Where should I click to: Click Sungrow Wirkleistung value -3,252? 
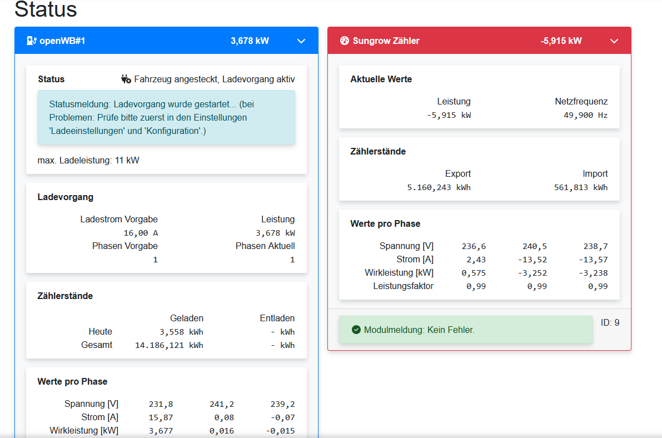point(532,273)
